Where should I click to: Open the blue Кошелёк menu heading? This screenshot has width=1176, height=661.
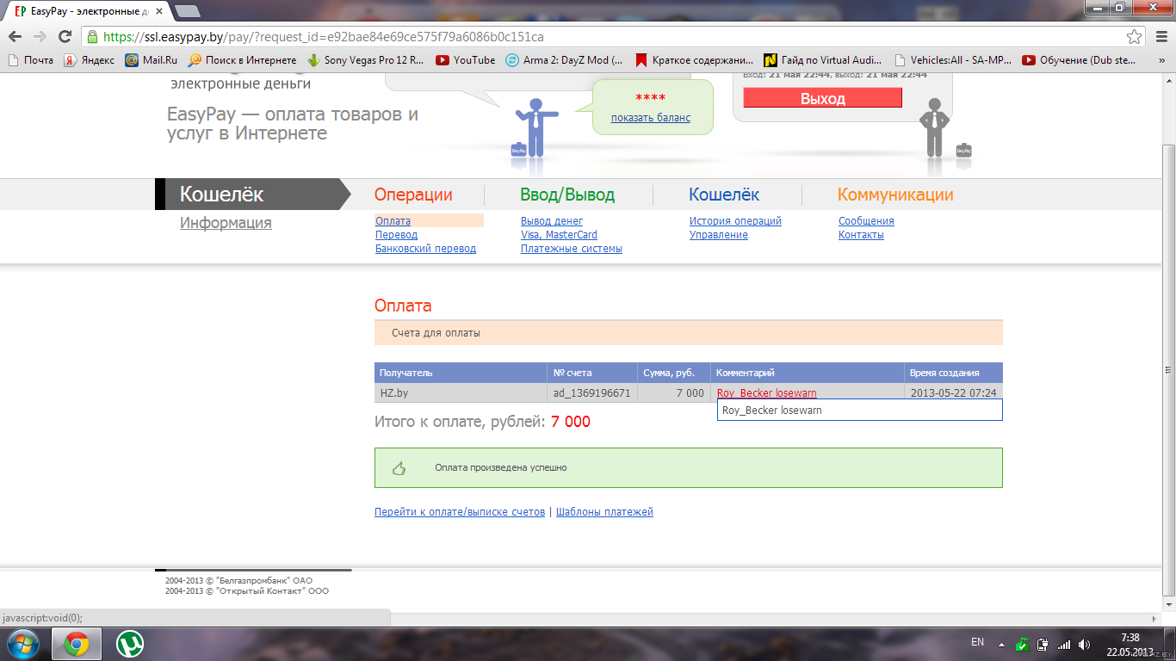(724, 195)
